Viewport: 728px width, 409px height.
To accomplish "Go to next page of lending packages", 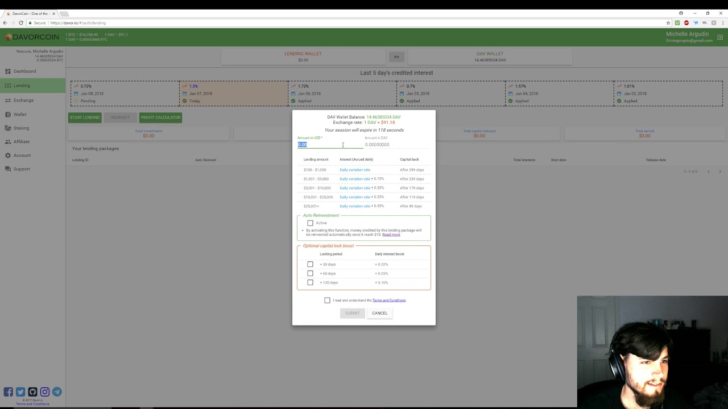I will [x=719, y=172].
